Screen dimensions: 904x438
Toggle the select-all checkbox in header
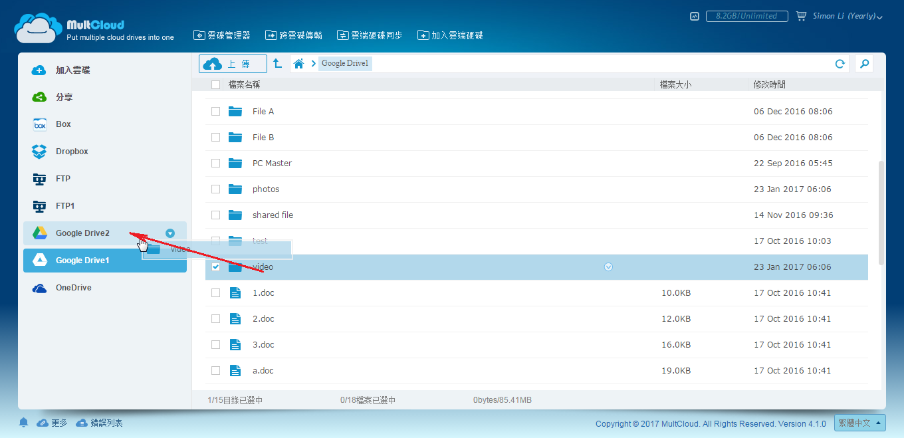215,84
